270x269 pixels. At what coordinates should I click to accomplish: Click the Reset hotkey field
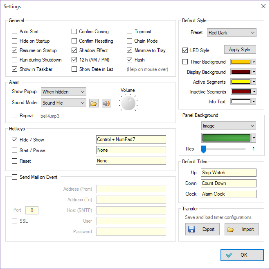(x=131, y=161)
